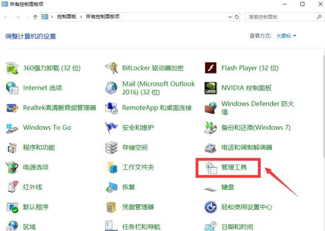Open the 电话和调制解调器 phone icon

[211, 148]
